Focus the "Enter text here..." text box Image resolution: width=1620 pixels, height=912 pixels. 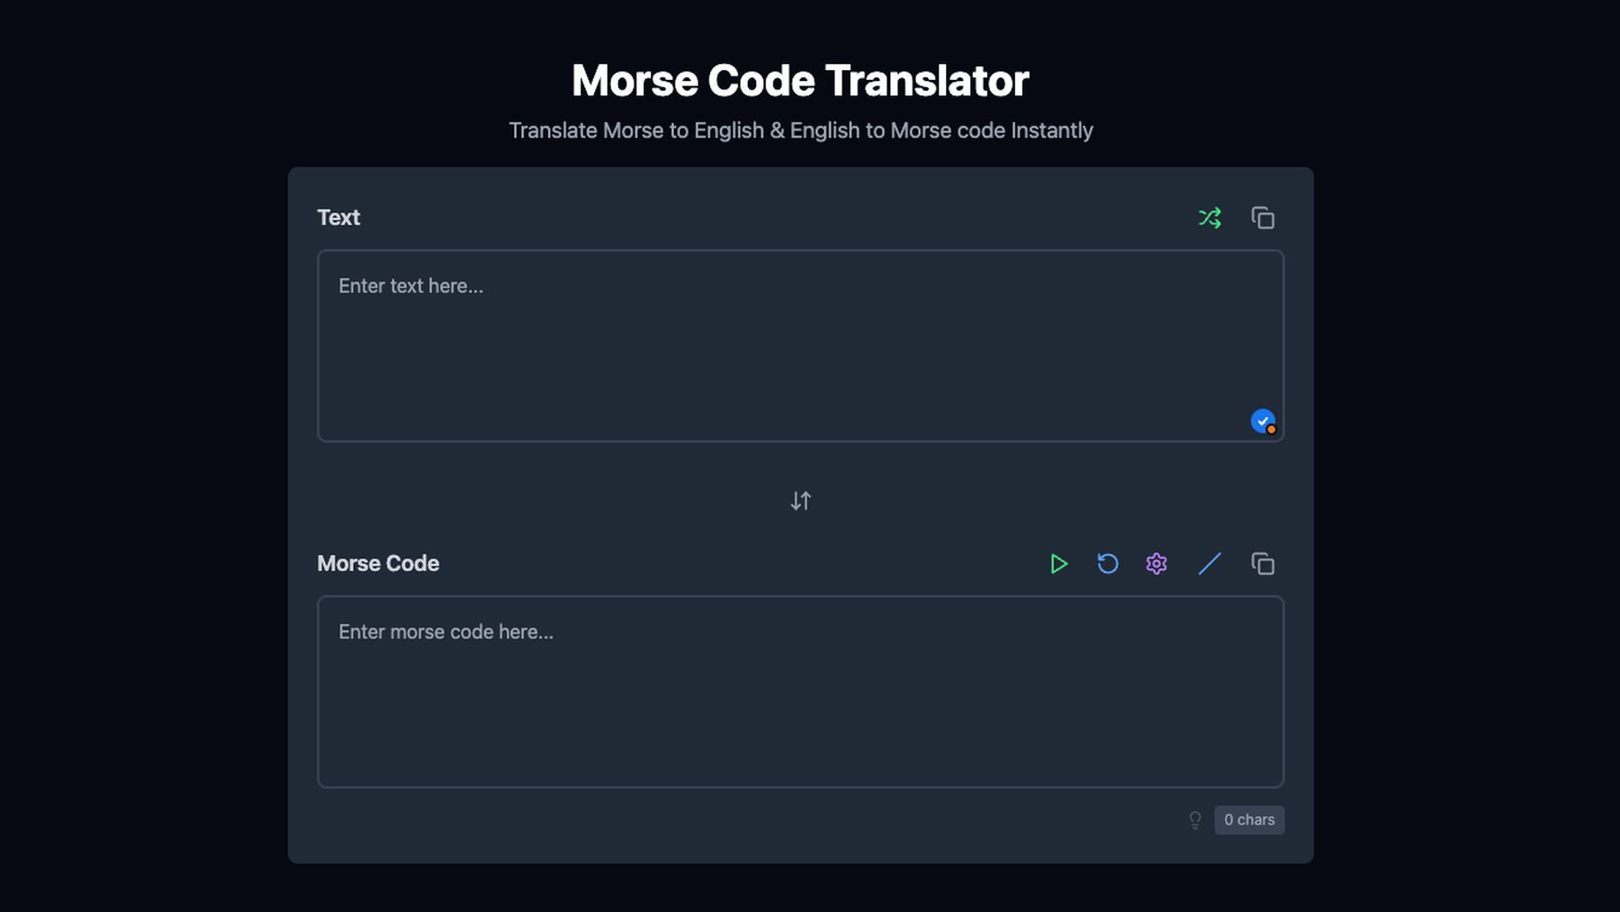(800, 346)
